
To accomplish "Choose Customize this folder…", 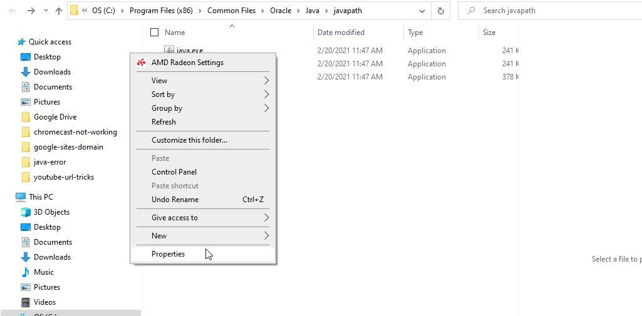I will (203, 140).
